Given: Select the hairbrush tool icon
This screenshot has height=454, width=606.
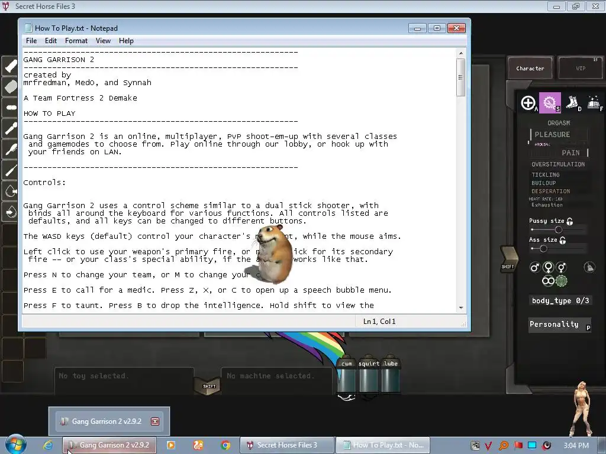Looking at the screenshot, I should coord(11,149).
